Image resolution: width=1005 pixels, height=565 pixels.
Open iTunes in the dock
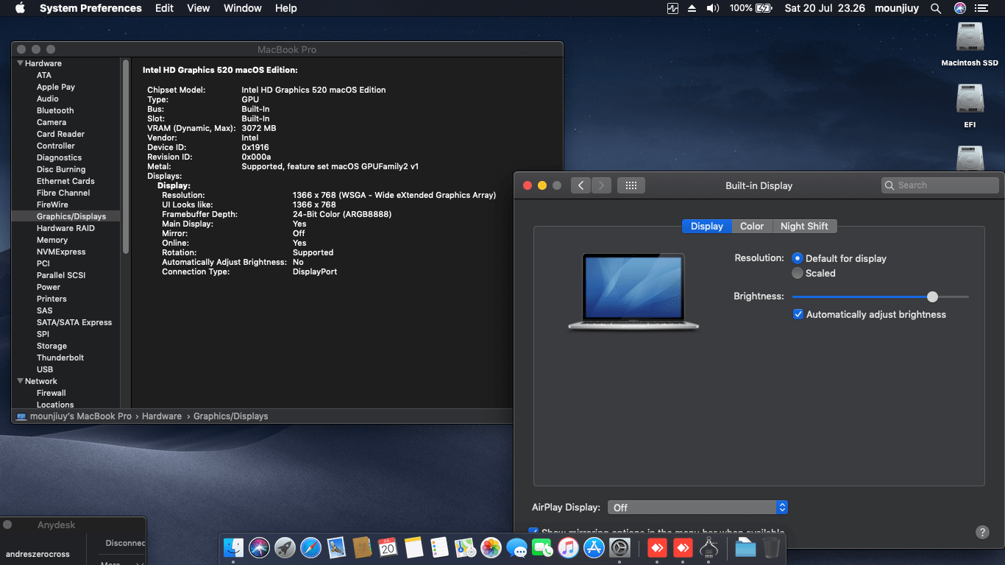[x=568, y=547]
